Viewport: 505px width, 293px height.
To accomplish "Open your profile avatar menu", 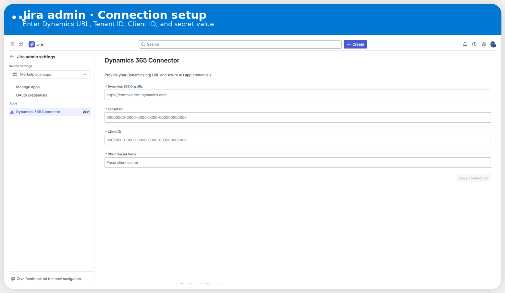I will pyautogui.click(x=493, y=44).
